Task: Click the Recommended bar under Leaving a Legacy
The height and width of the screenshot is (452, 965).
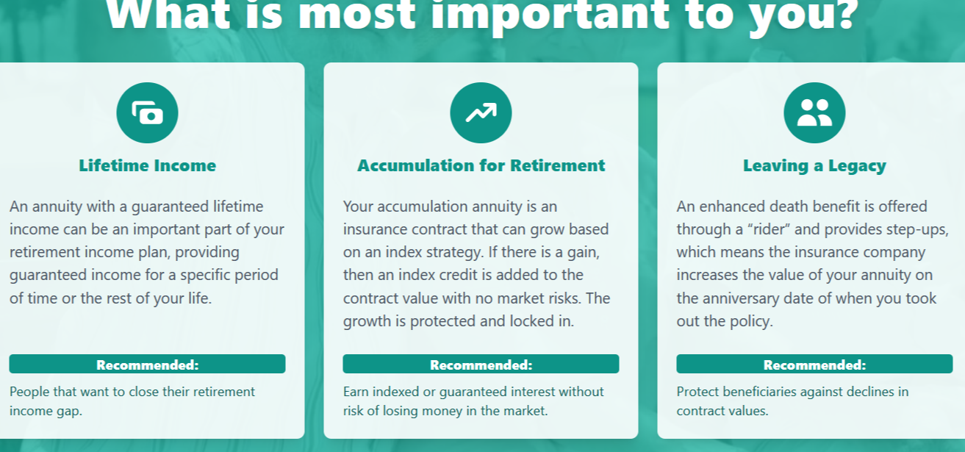Action: 814,365
